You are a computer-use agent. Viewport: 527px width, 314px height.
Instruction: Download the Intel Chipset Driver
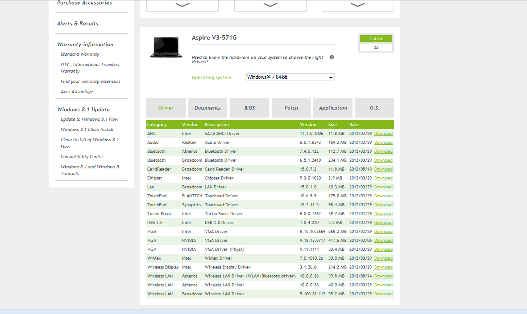(x=383, y=178)
